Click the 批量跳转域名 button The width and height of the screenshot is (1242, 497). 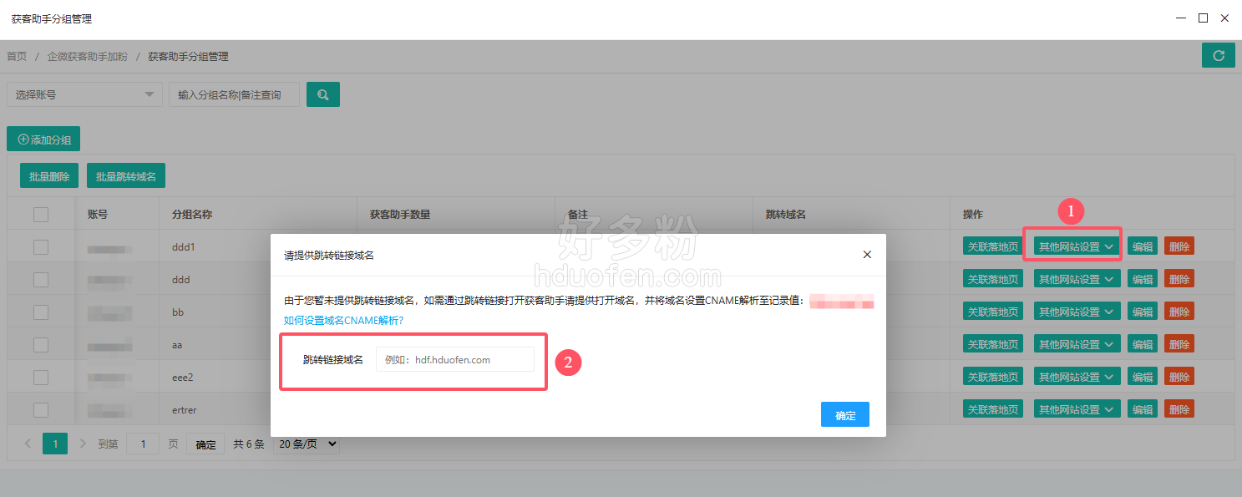coord(125,176)
